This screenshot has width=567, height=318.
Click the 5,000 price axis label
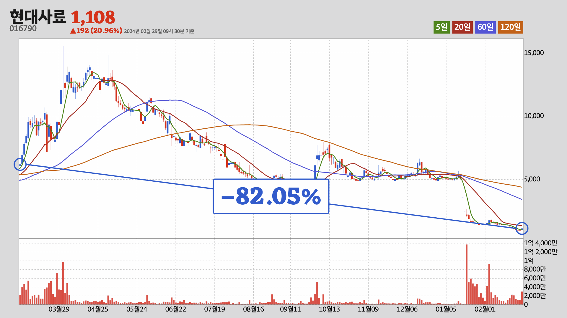[x=532, y=179]
